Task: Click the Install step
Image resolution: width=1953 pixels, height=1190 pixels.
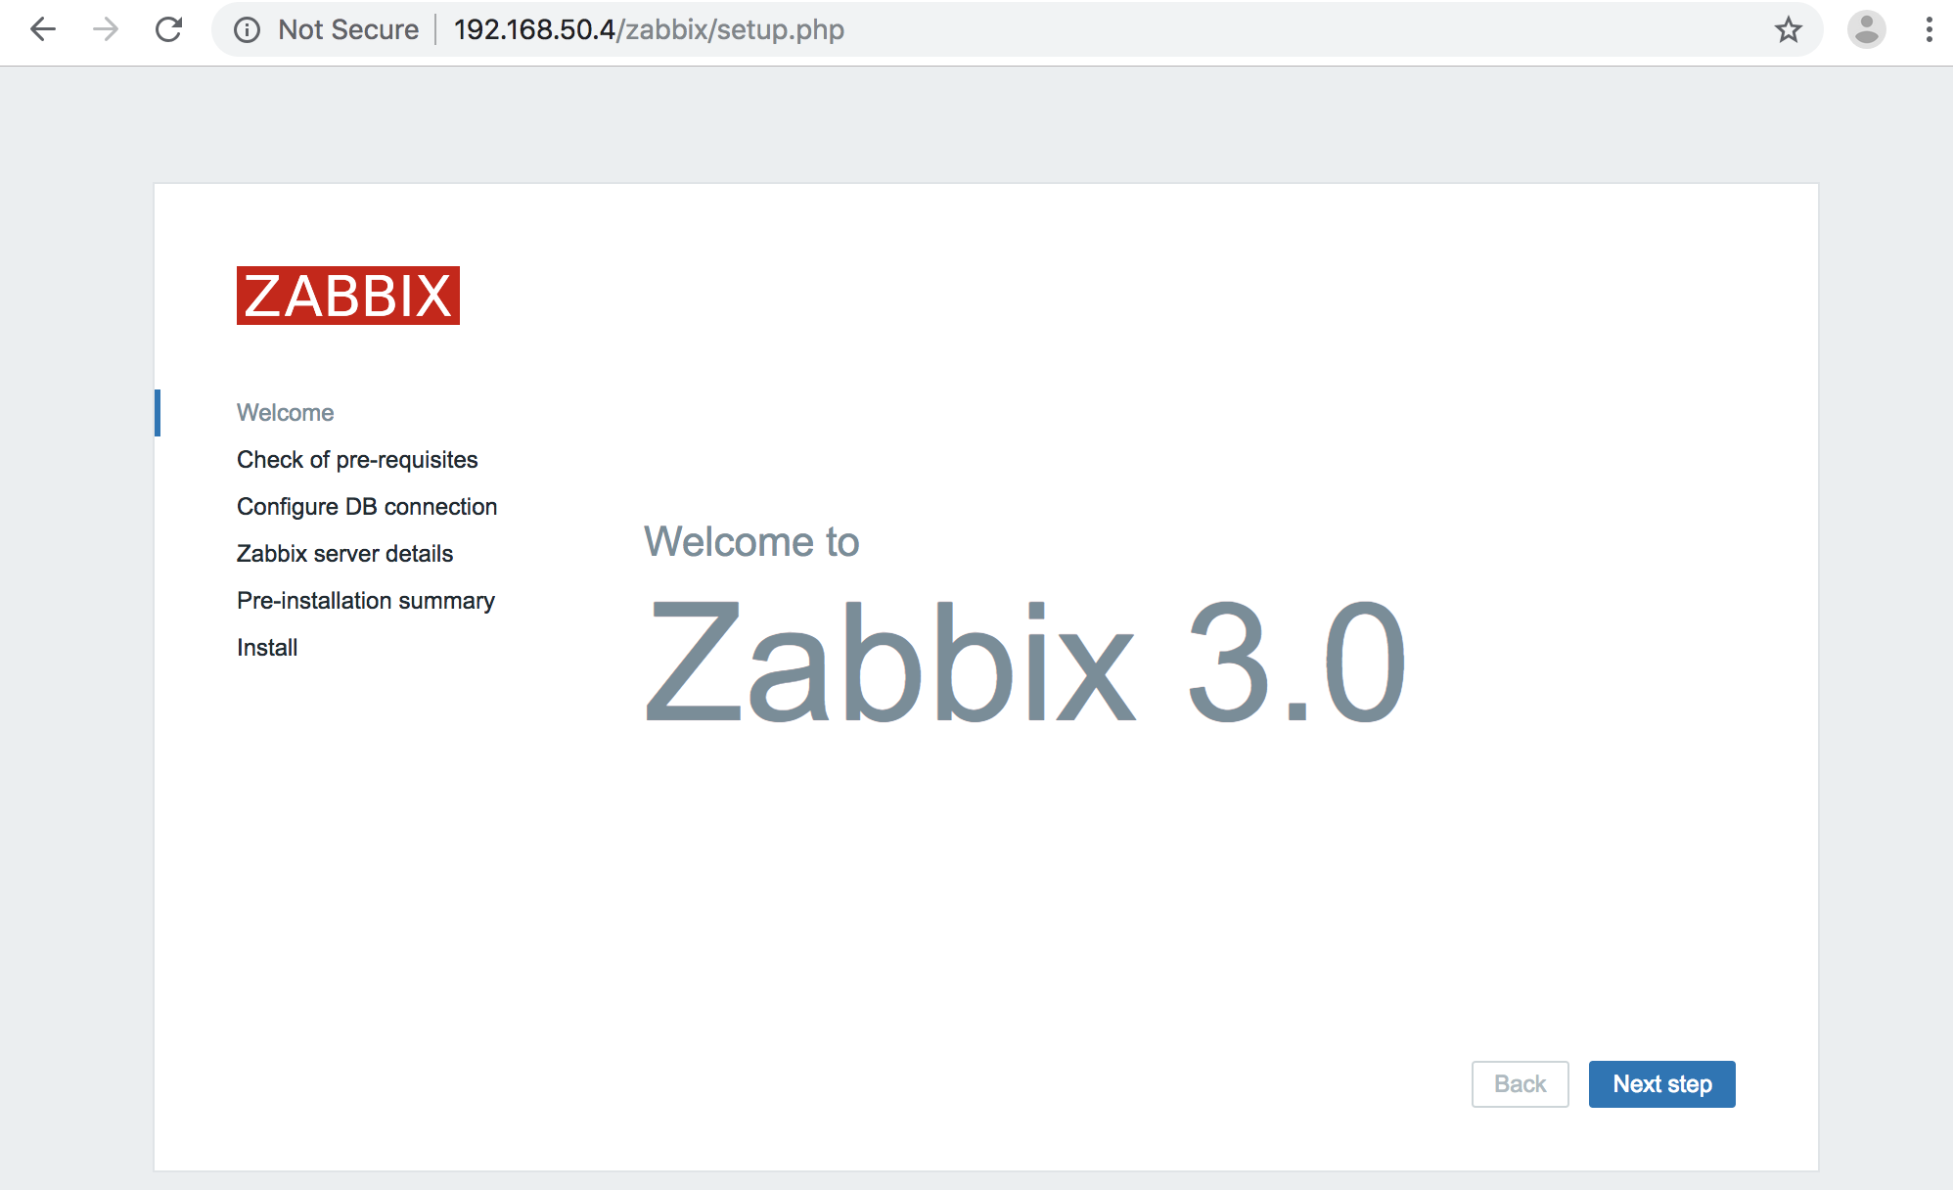Action: pyautogui.click(x=266, y=645)
